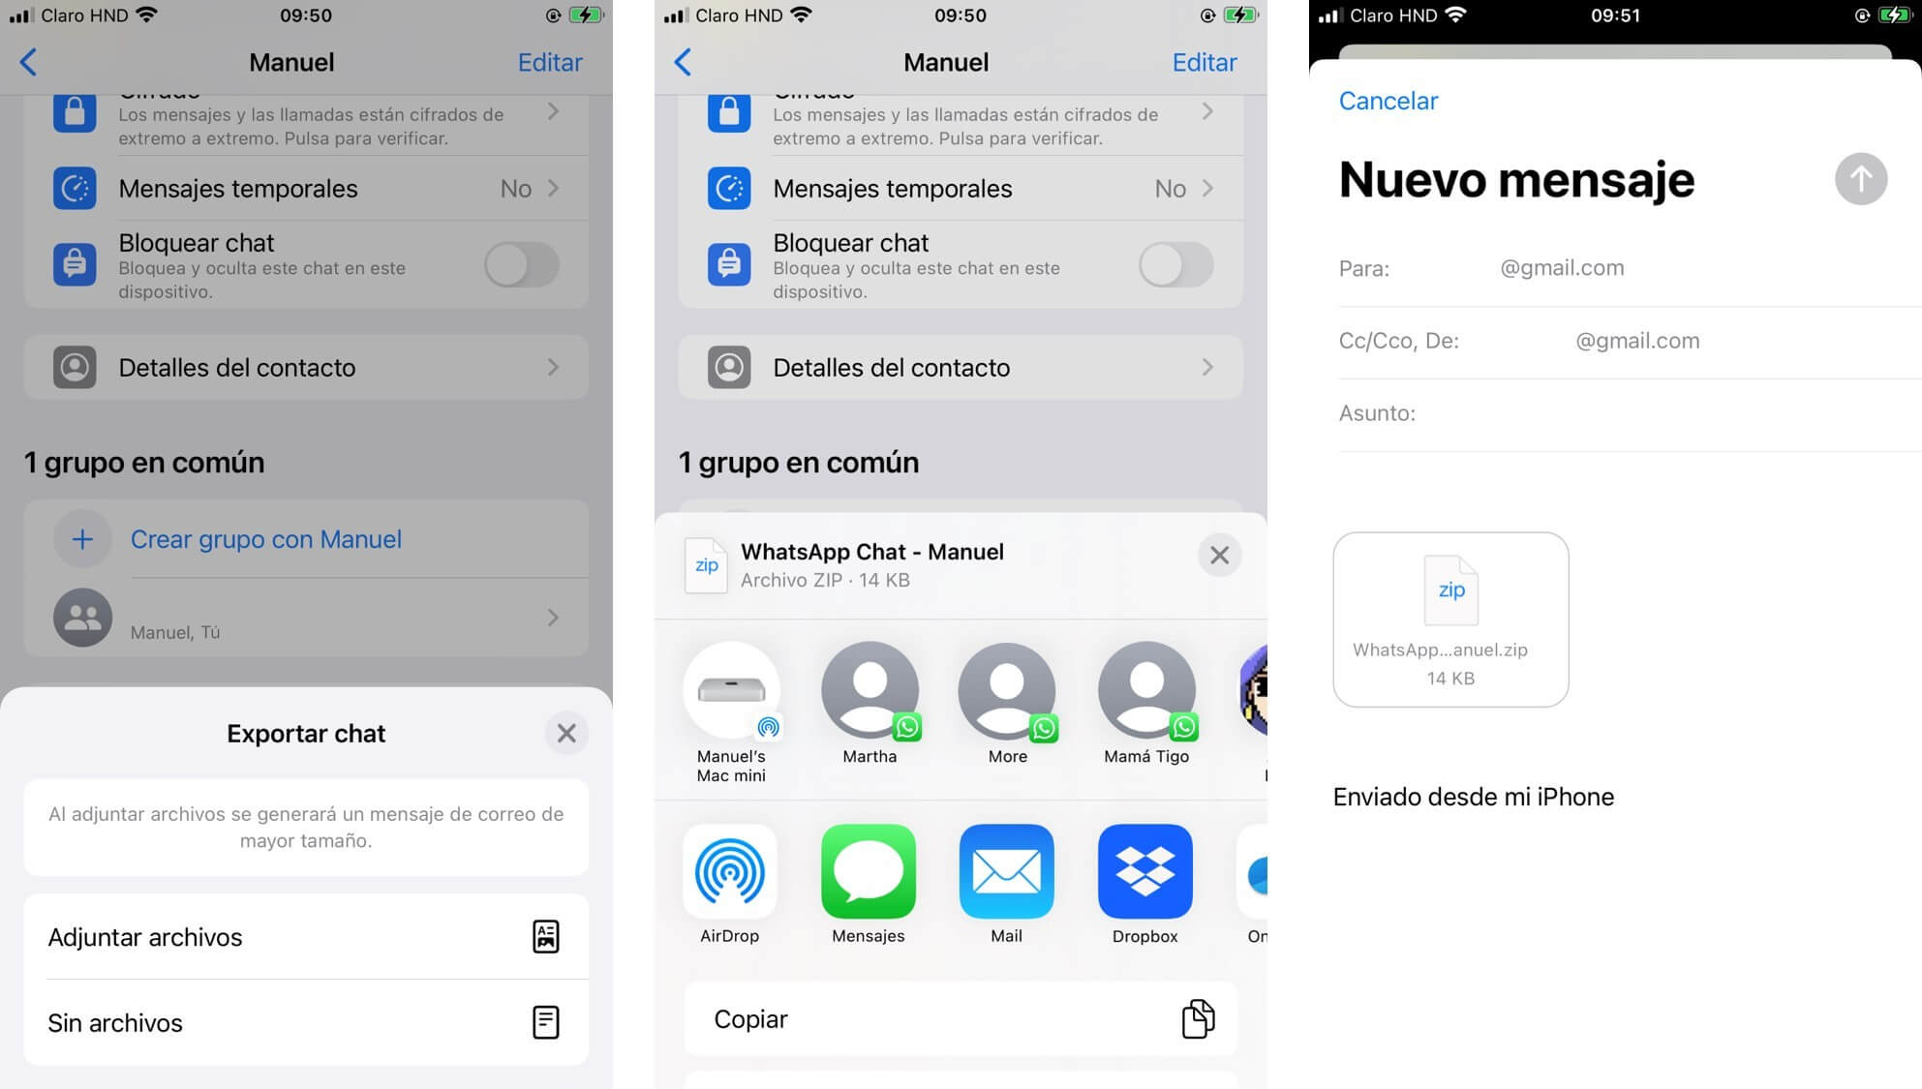Close the Exportar chat dialog
Screen dimensions: 1922x1089
click(x=564, y=733)
